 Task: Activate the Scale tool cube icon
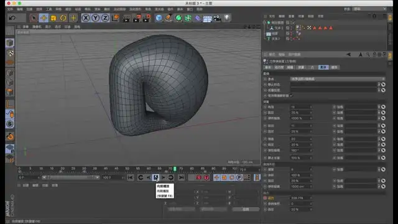53,18
